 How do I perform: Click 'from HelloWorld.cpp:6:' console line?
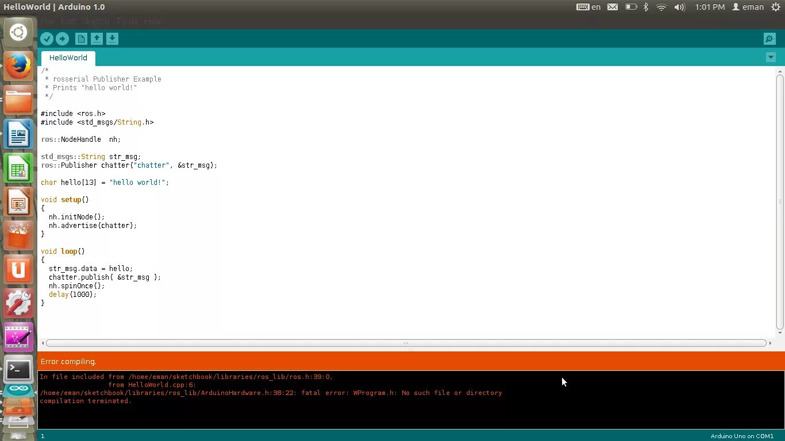152,385
